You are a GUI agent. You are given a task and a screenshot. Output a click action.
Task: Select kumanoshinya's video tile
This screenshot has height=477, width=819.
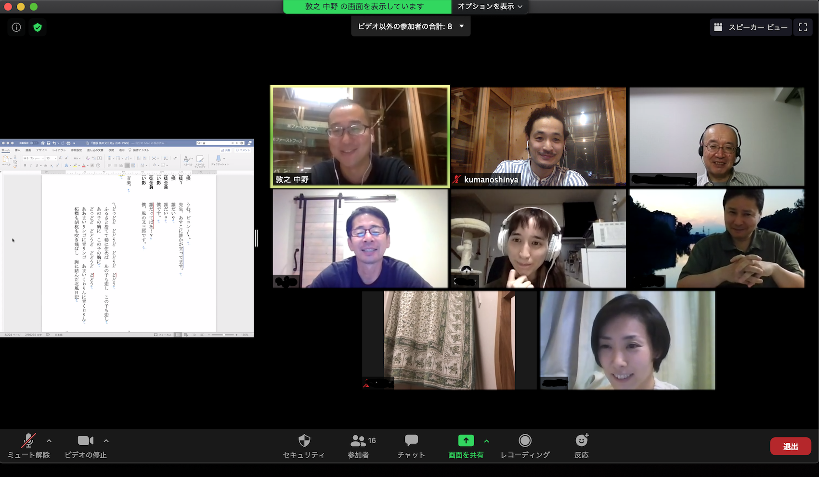pos(538,136)
